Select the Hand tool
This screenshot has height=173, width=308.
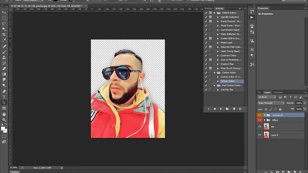click(4, 114)
